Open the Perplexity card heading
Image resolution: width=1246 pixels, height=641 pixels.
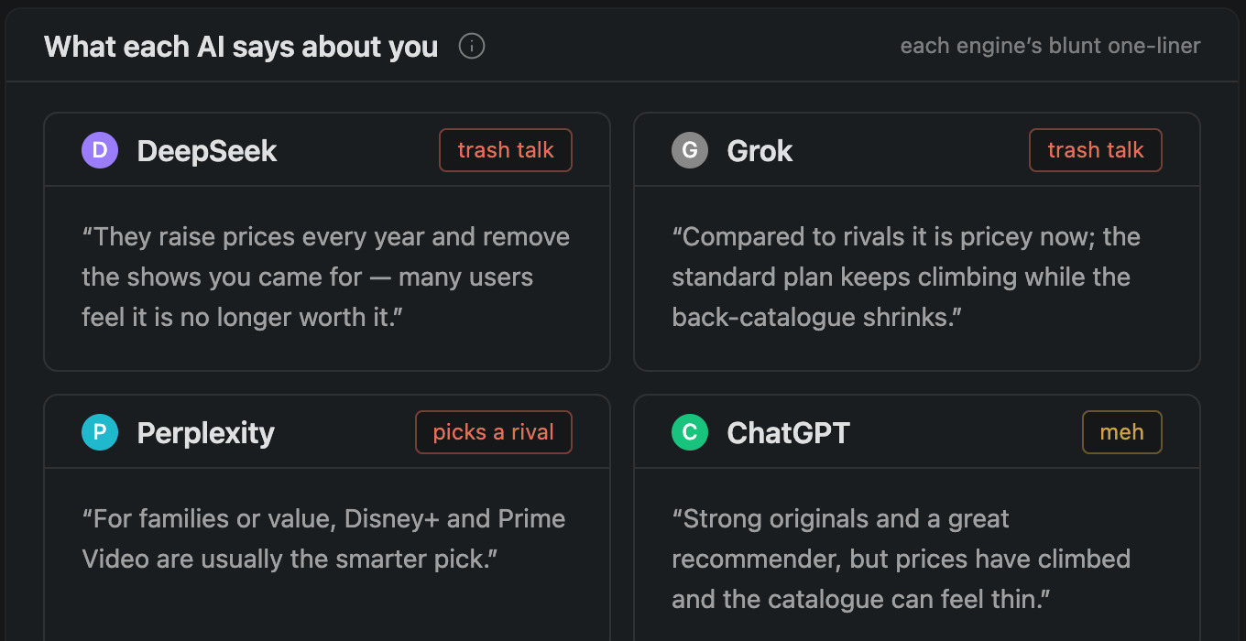click(x=205, y=432)
